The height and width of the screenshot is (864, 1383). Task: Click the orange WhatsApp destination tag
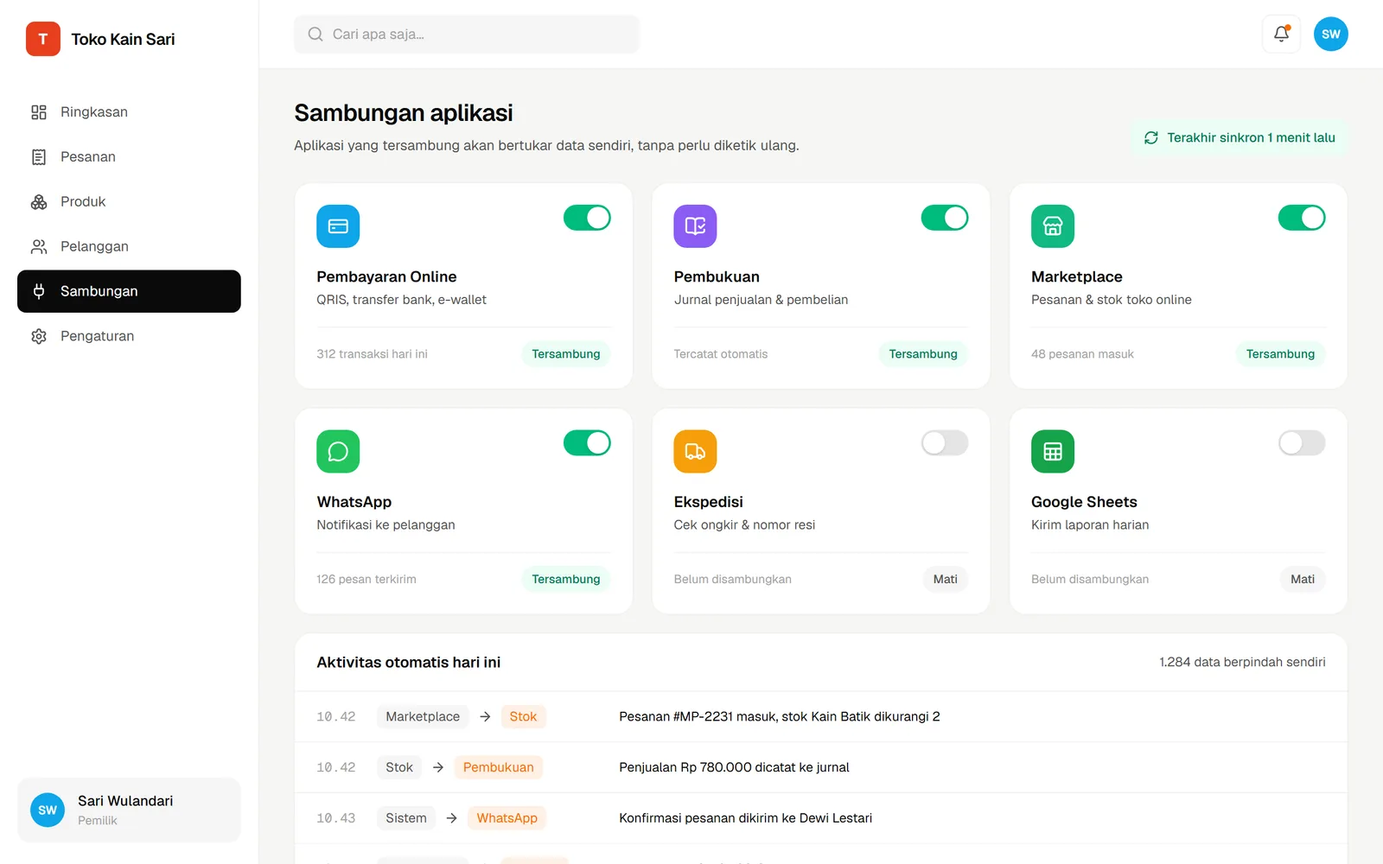[x=507, y=818]
